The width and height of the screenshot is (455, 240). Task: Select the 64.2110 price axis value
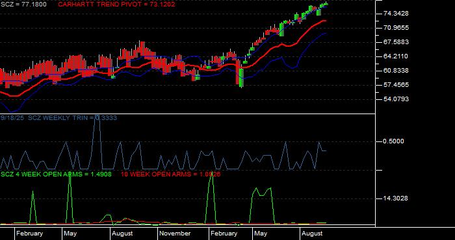click(396, 56)
